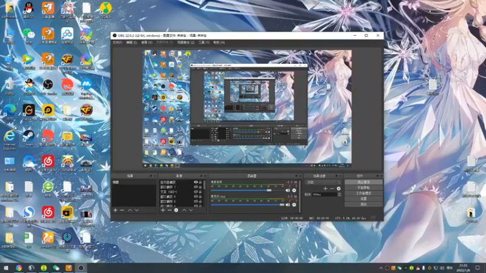Open the Microsoft Edge desktop shortcut
Image resolution: width=486 pixels, height=273 pixels.
pyautogui.click(x=9, y=112)
